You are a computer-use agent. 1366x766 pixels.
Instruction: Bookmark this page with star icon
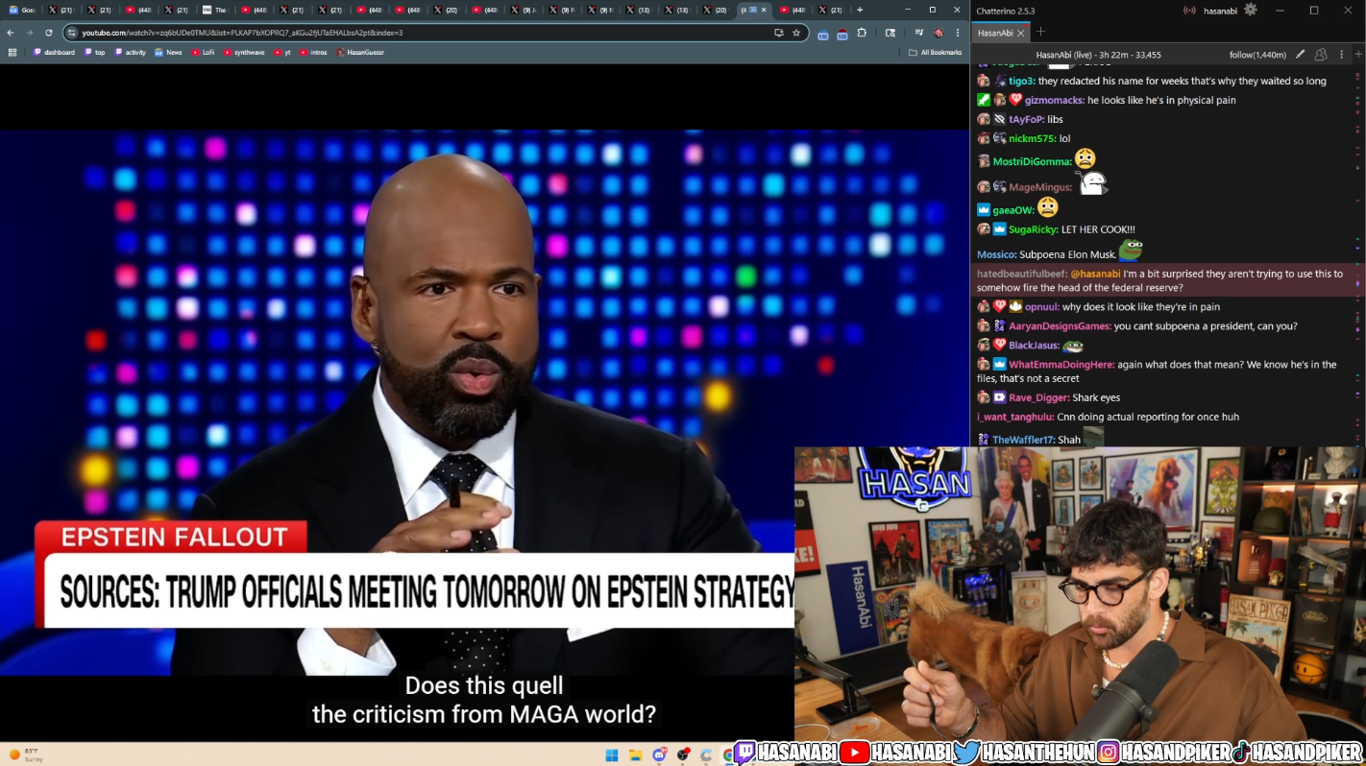pos(796,33)
